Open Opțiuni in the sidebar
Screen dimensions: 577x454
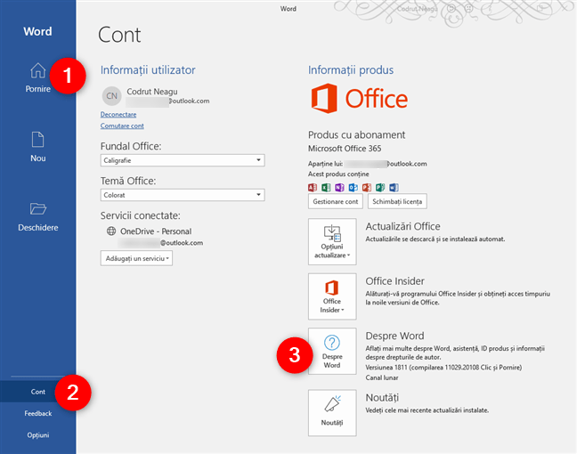pos(38,435)
